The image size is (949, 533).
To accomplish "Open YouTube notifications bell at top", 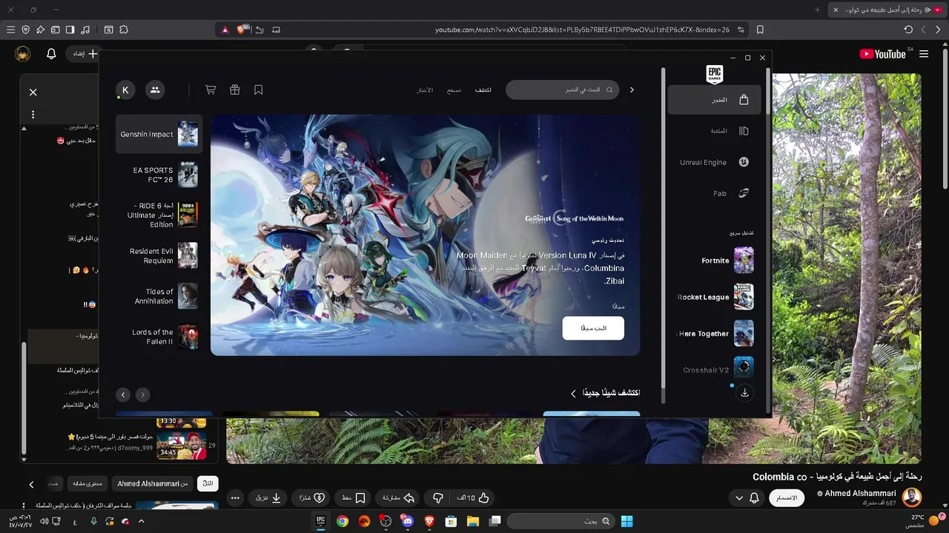I will tap(51, 54).
